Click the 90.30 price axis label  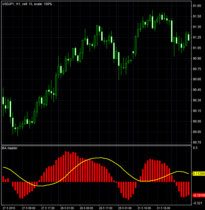(x=197, y=100)
